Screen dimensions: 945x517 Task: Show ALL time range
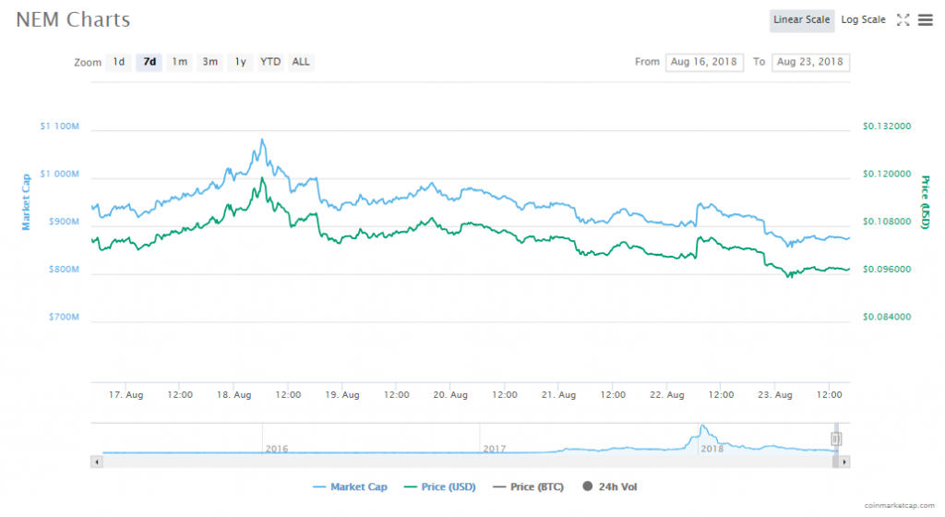(301, 62)
